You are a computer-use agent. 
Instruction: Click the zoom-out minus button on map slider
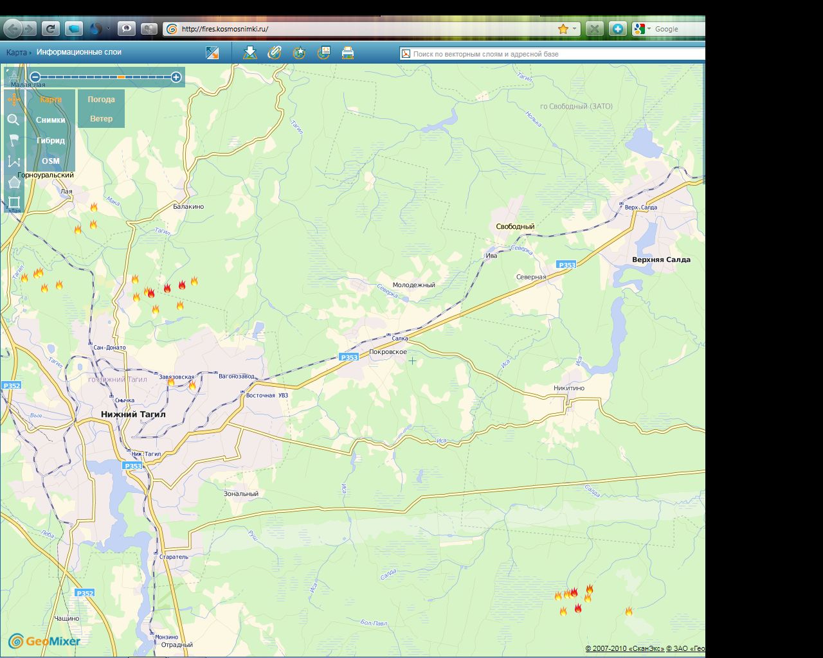coord(35,77)
